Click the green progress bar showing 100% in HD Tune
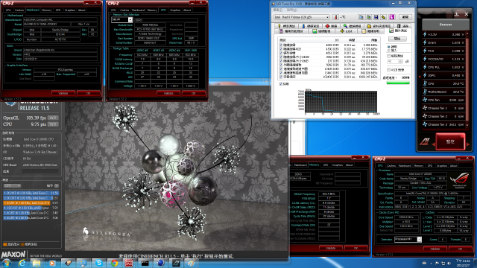This screenshot has height=268, width=477. click(397, 83)
